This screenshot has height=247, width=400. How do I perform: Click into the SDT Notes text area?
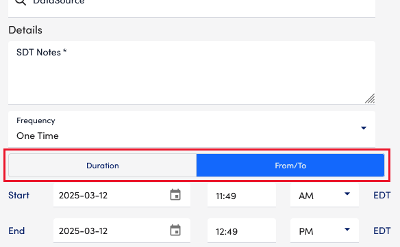coord(192,73)
